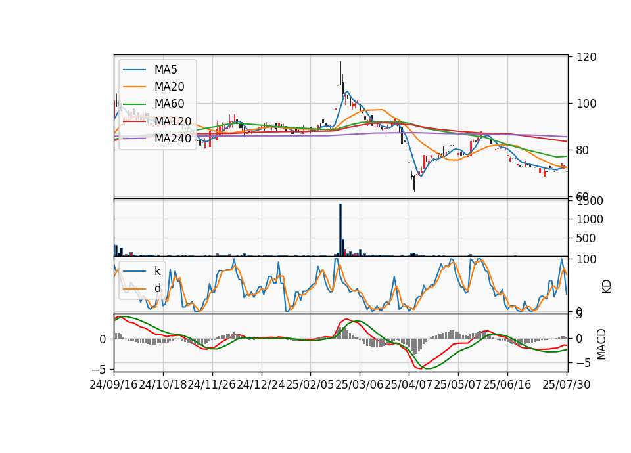Click the 100 tick on KD axis
This screenshot has width=631, height=453.
[587, 259]
